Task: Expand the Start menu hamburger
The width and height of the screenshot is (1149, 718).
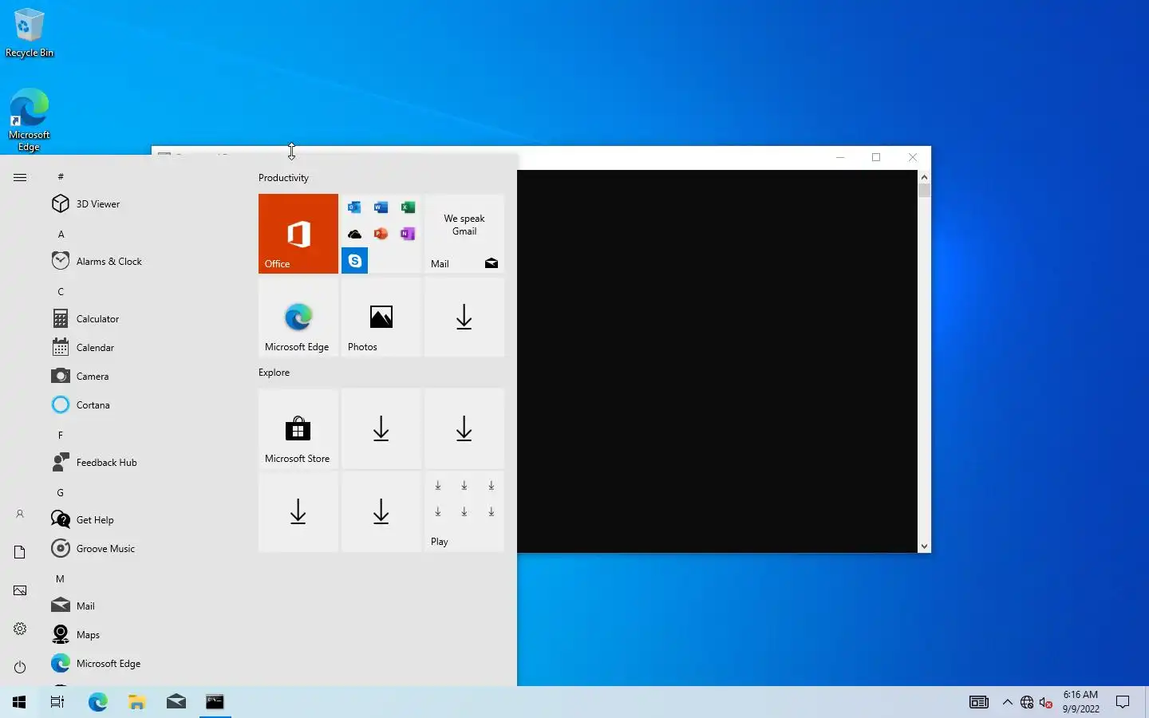Action: 20,177
